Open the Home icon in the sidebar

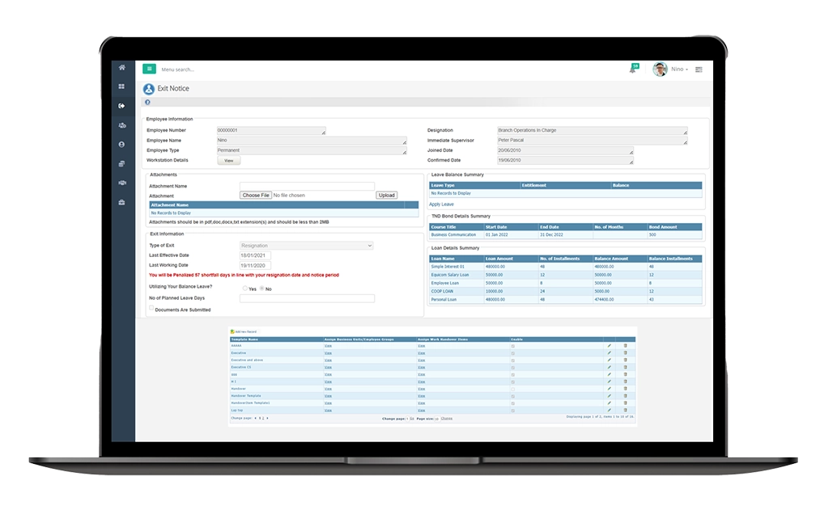122,68
